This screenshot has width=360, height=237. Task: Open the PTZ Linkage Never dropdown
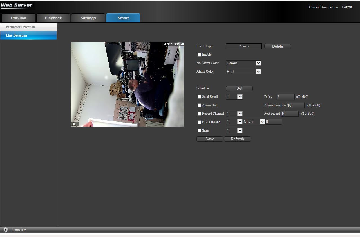point(254,122)
